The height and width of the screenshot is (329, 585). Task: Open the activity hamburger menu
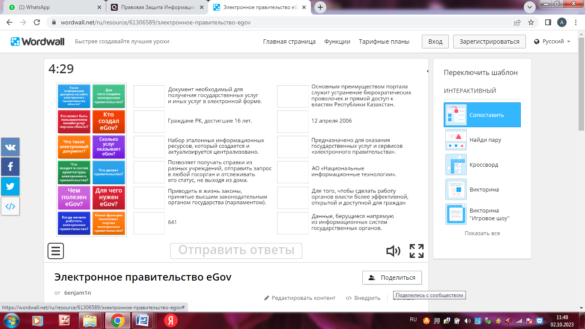pyautogui.click(x=56, y=251)
